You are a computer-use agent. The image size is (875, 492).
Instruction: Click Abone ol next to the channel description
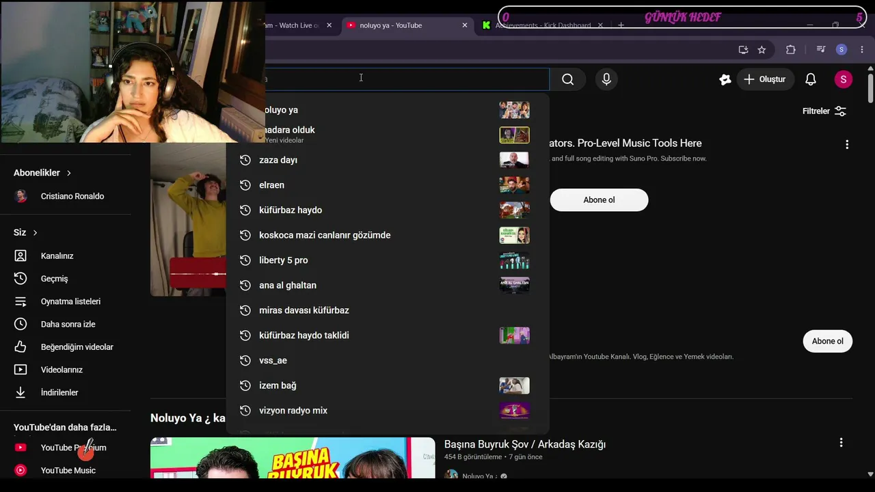[x=827, y=341]
